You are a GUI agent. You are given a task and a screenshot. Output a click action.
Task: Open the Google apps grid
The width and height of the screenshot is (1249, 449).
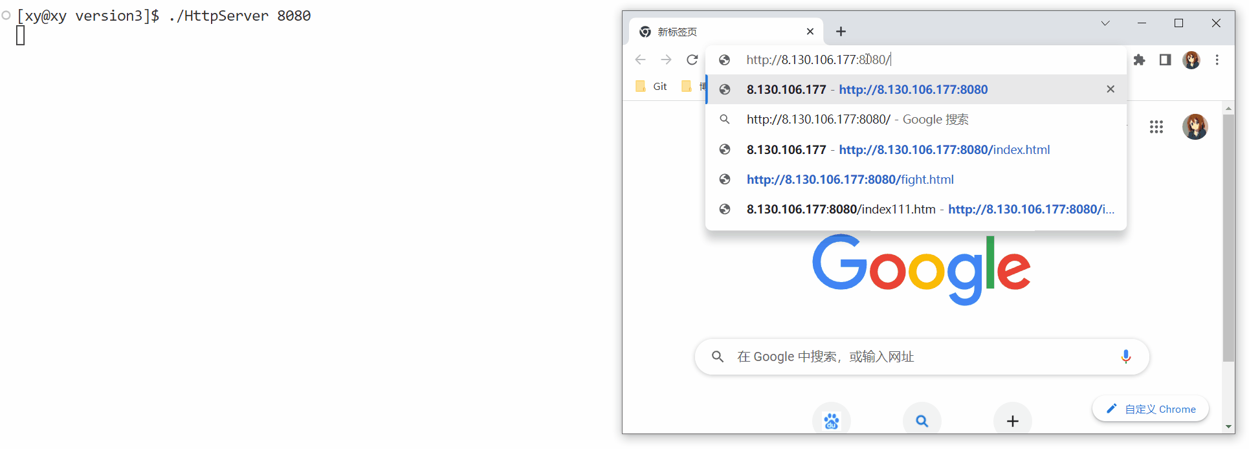(1156, 127)
